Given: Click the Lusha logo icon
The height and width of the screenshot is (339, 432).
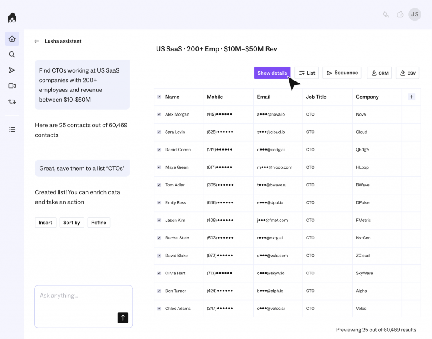Looking at the screenshot, I should click(12, 18).
